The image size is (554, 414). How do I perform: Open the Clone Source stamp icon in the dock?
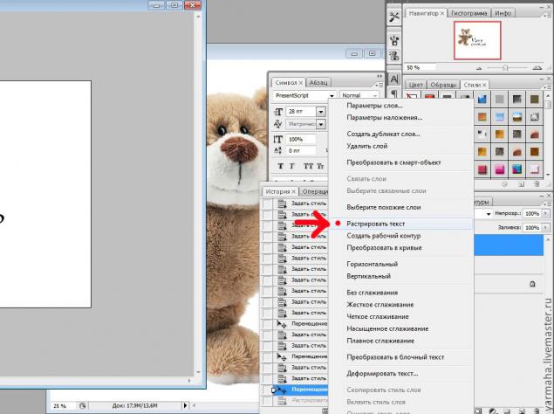(x=394, y=56)
